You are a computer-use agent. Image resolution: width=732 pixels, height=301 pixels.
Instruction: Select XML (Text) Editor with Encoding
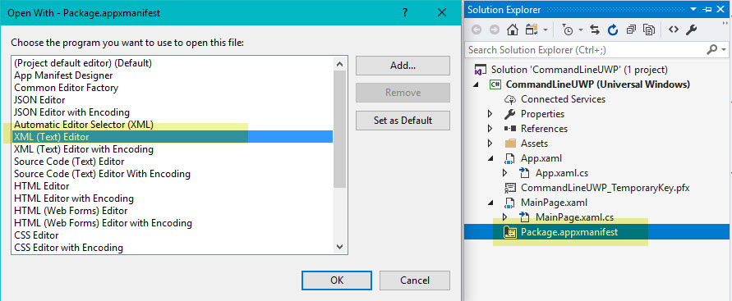click(84, 149)
